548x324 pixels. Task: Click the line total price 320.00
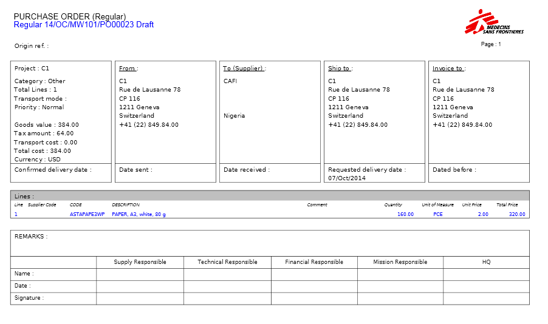tap(517, 214)
